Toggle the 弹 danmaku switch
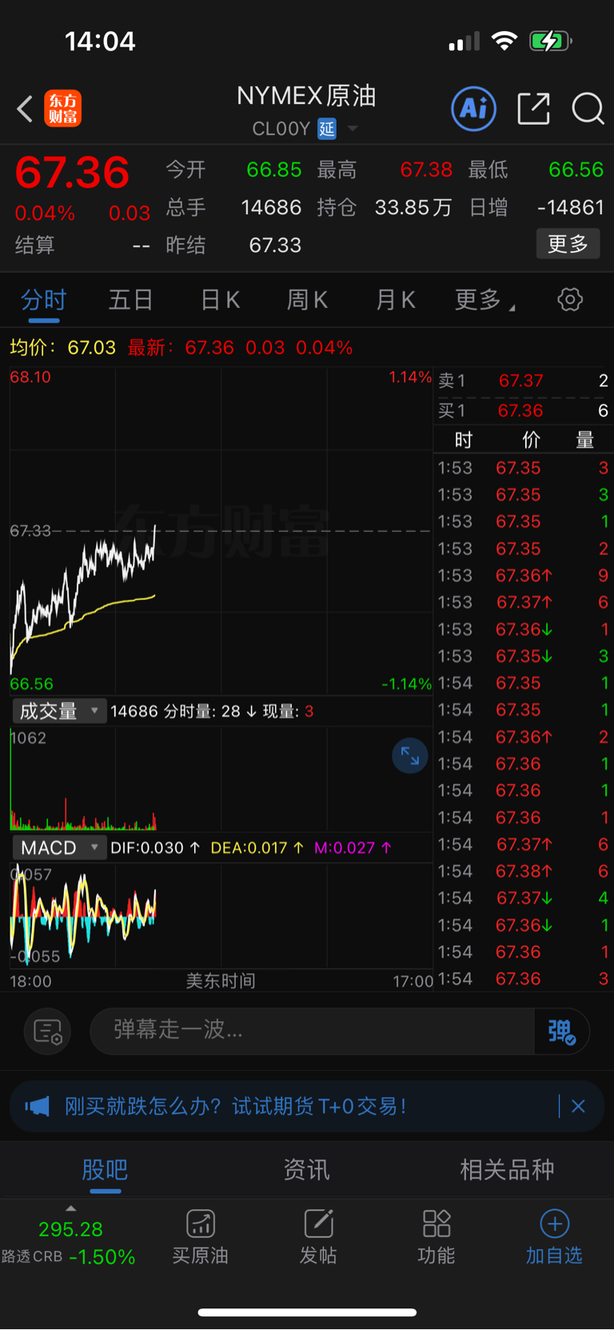This screenshot has width=614, height=1330. (562, 1032)
